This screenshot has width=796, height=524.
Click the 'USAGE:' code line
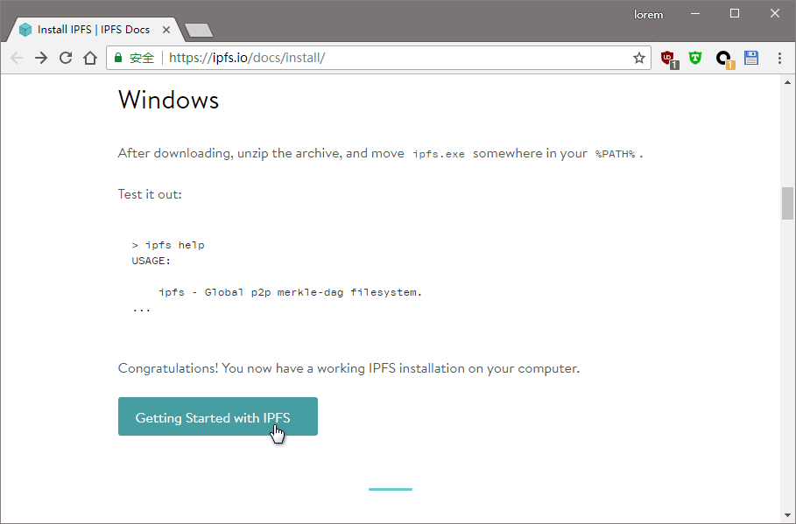[x=151, y=261]
